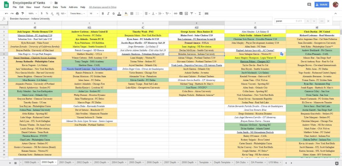Click the print icon

(x=16, y=13)
